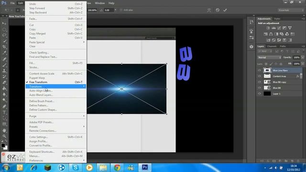Open Skype from the taskbar

click(x=76, y=168)
